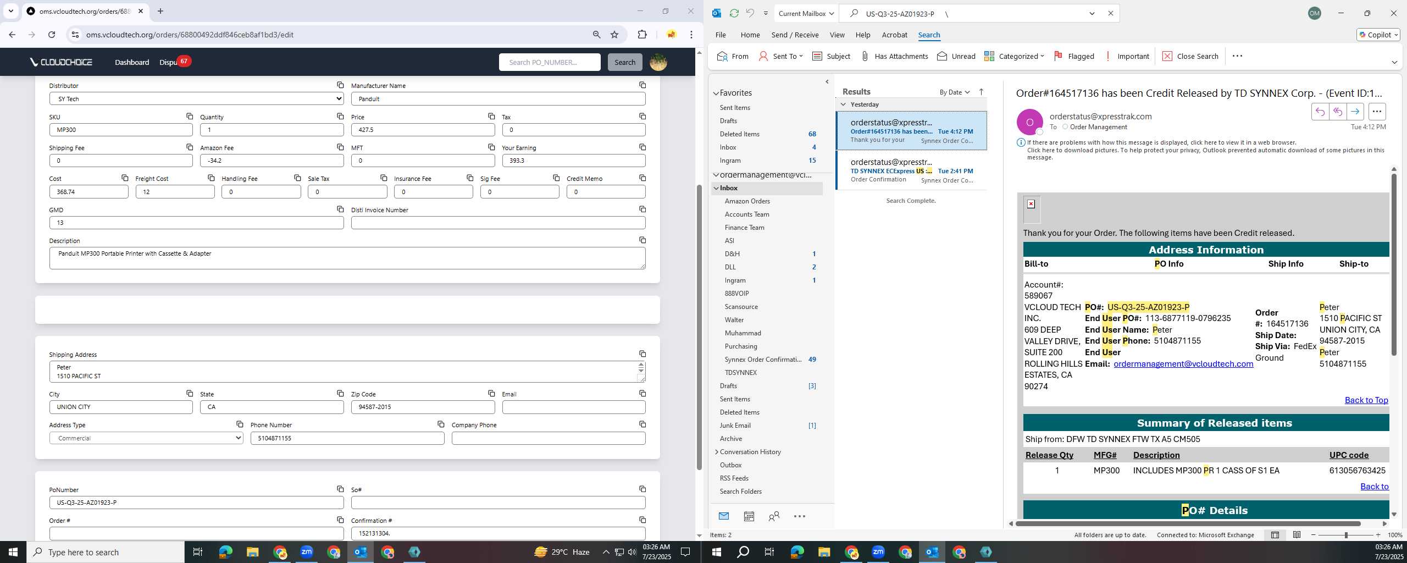Copy the Your Earning value
1407x563 pixels.
pyautogui.click(x=642, y=147)
